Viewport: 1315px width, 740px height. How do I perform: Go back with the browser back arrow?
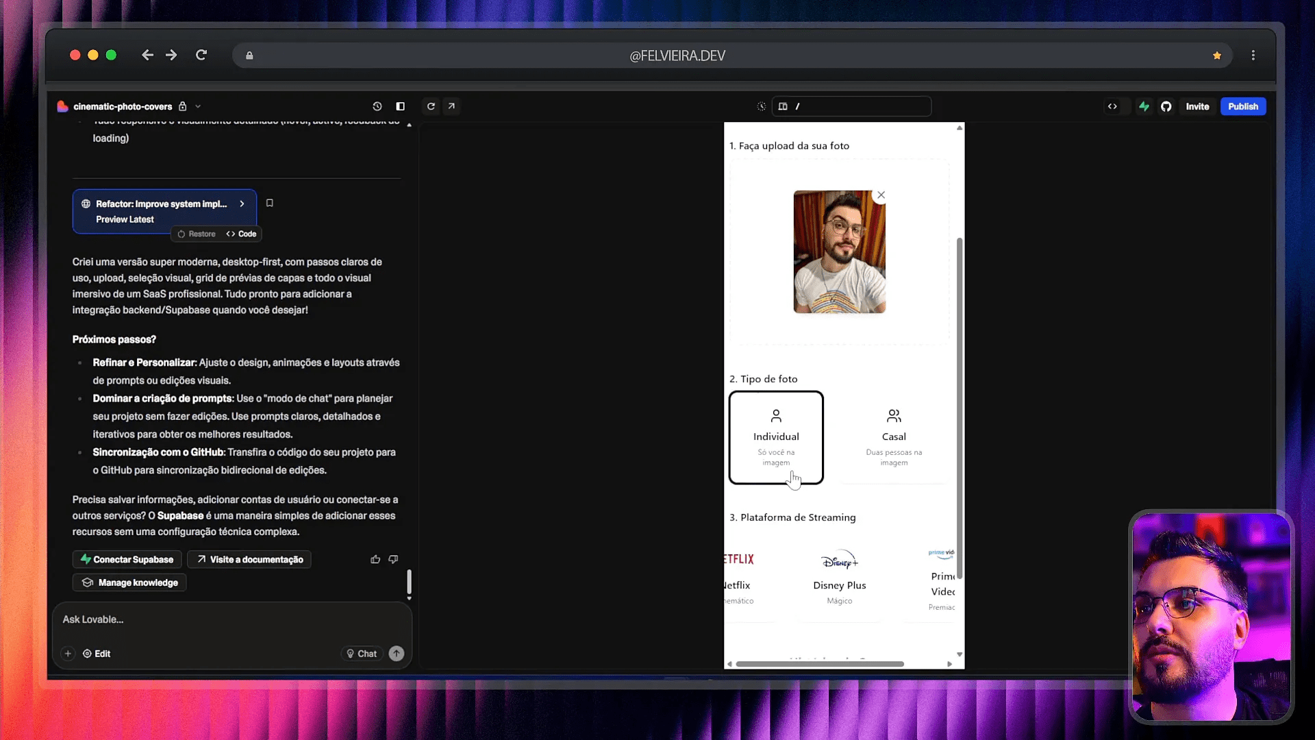147,55
